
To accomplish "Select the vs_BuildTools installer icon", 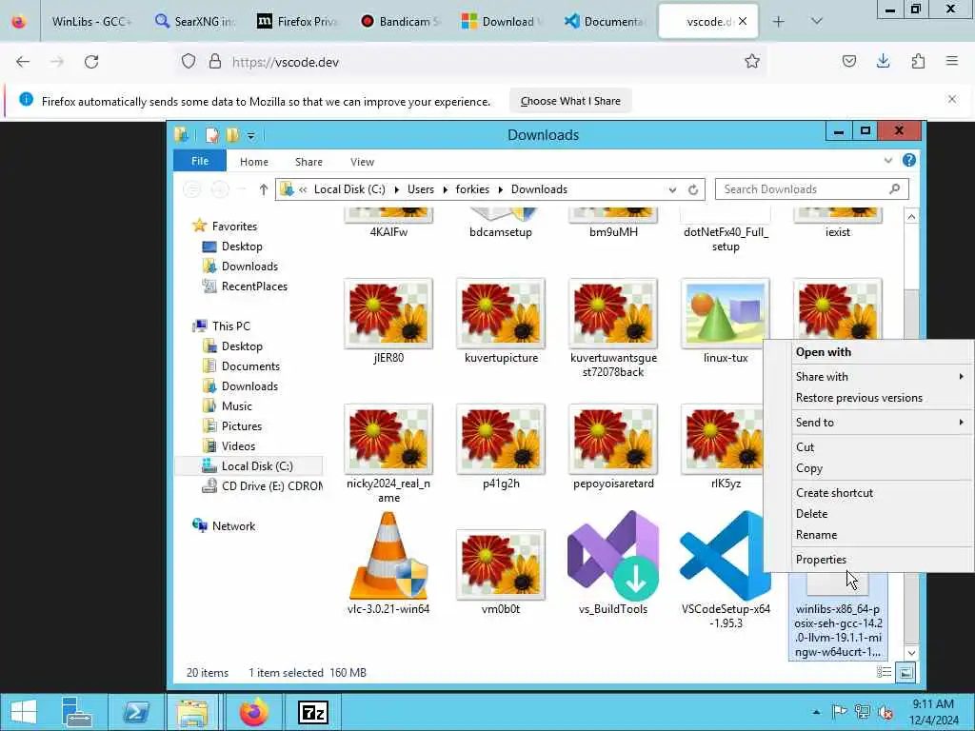I will pos(613,556).
